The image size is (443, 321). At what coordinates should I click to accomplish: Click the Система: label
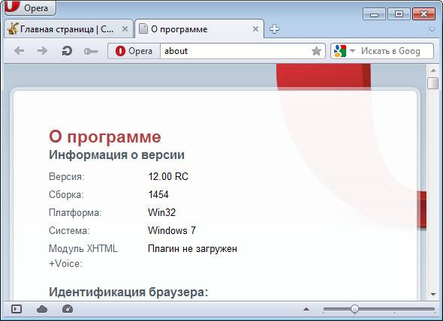tap(69, 231)
